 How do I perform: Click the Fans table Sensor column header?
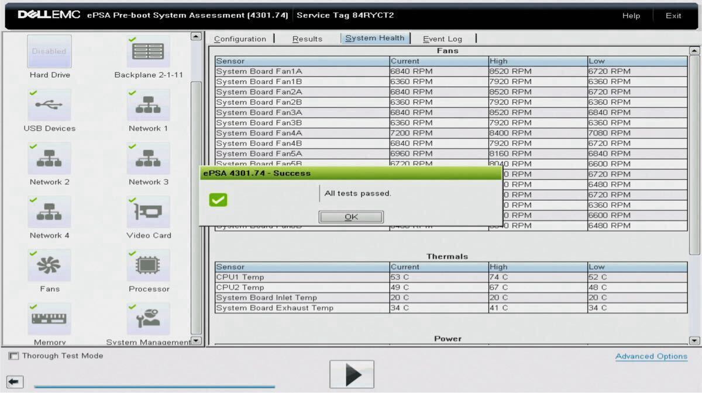pos(302,61)
